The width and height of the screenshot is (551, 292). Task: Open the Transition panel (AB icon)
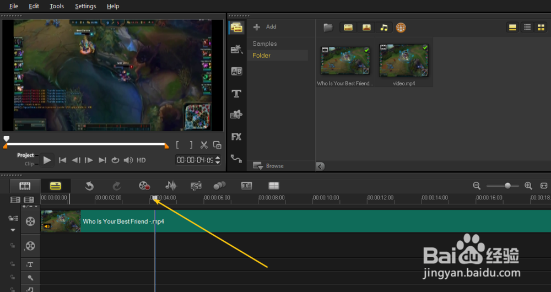236,71
